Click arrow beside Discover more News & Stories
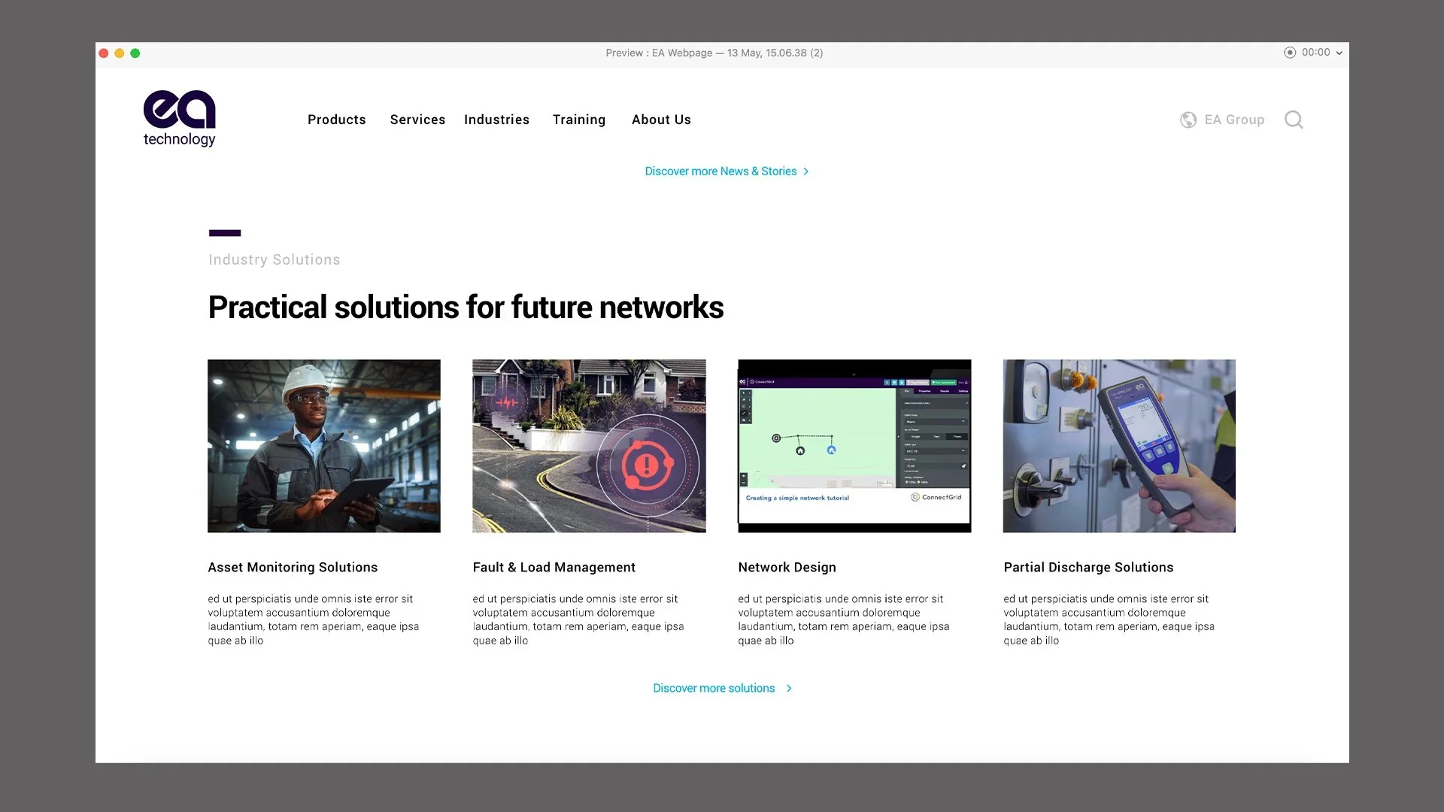Viewport: 1444px width, 812px height. [806, 171]
